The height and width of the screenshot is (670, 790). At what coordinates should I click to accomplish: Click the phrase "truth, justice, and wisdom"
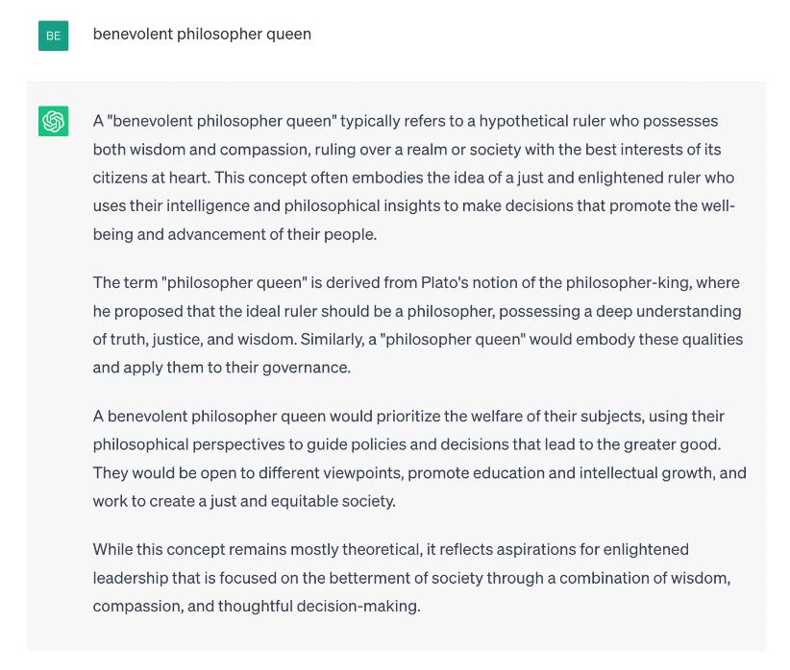click(199, 339)
